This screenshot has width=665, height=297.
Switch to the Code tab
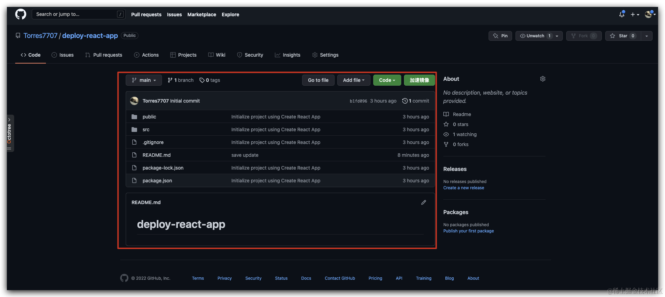point(30,55)
